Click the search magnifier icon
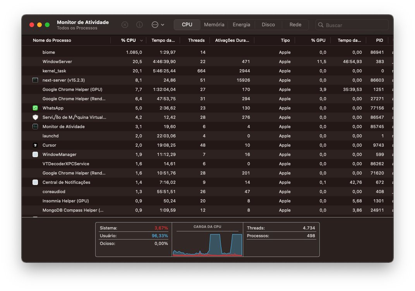This screenshot has height=291, width=415. click(x=321, y=25)
